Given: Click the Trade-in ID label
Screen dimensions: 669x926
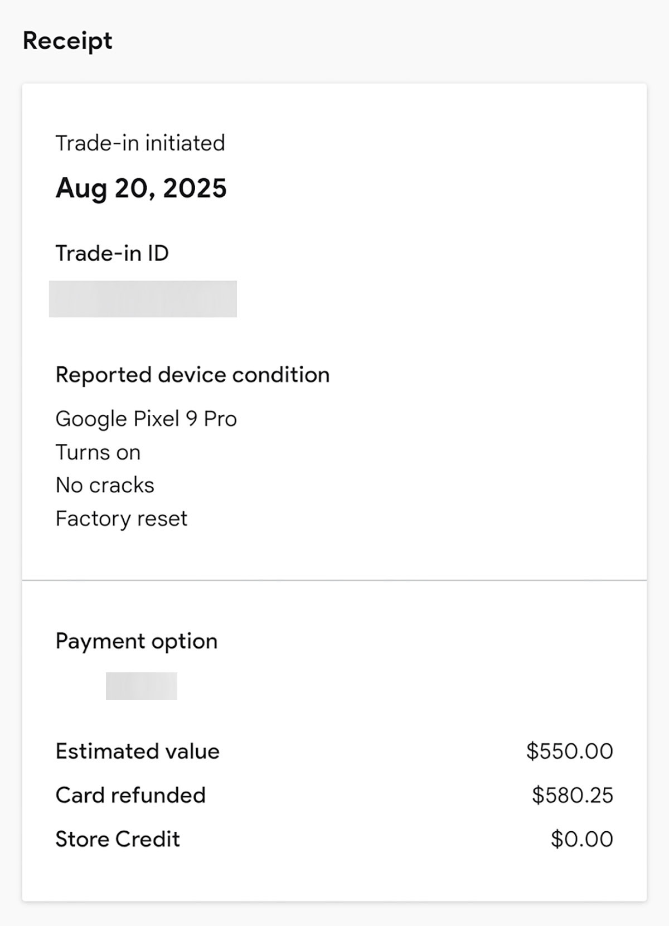Looking at the screenshot, I should (x=112, y=253).
